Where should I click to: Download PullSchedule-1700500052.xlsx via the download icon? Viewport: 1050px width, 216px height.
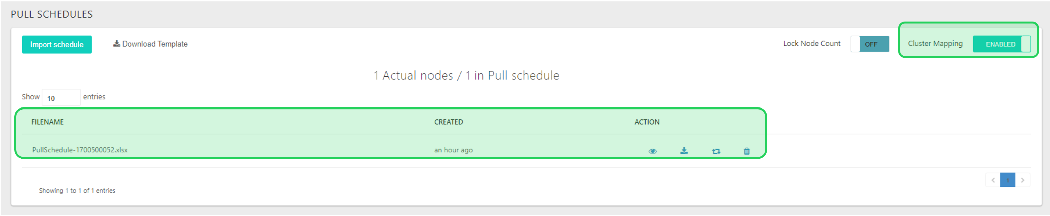(x=684, y=151)
